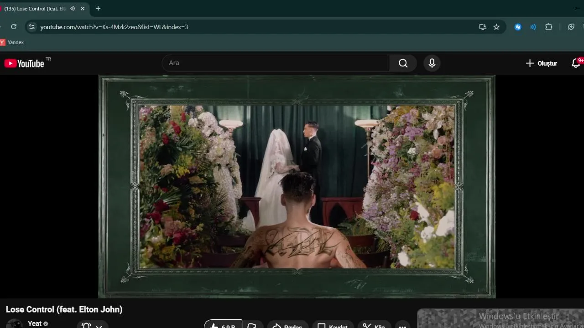Reload the page with refresh icon
The height and width of the screenshot is (328, 584).
click(14, 27)
